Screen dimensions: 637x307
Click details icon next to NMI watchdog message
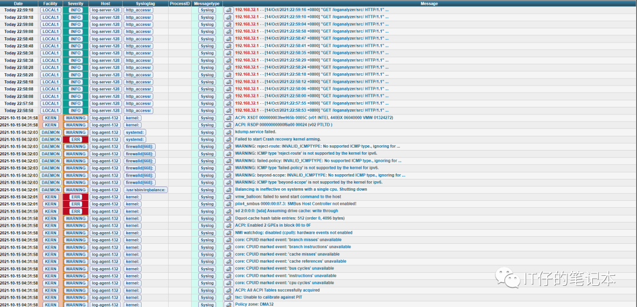[x=229, y=233]
